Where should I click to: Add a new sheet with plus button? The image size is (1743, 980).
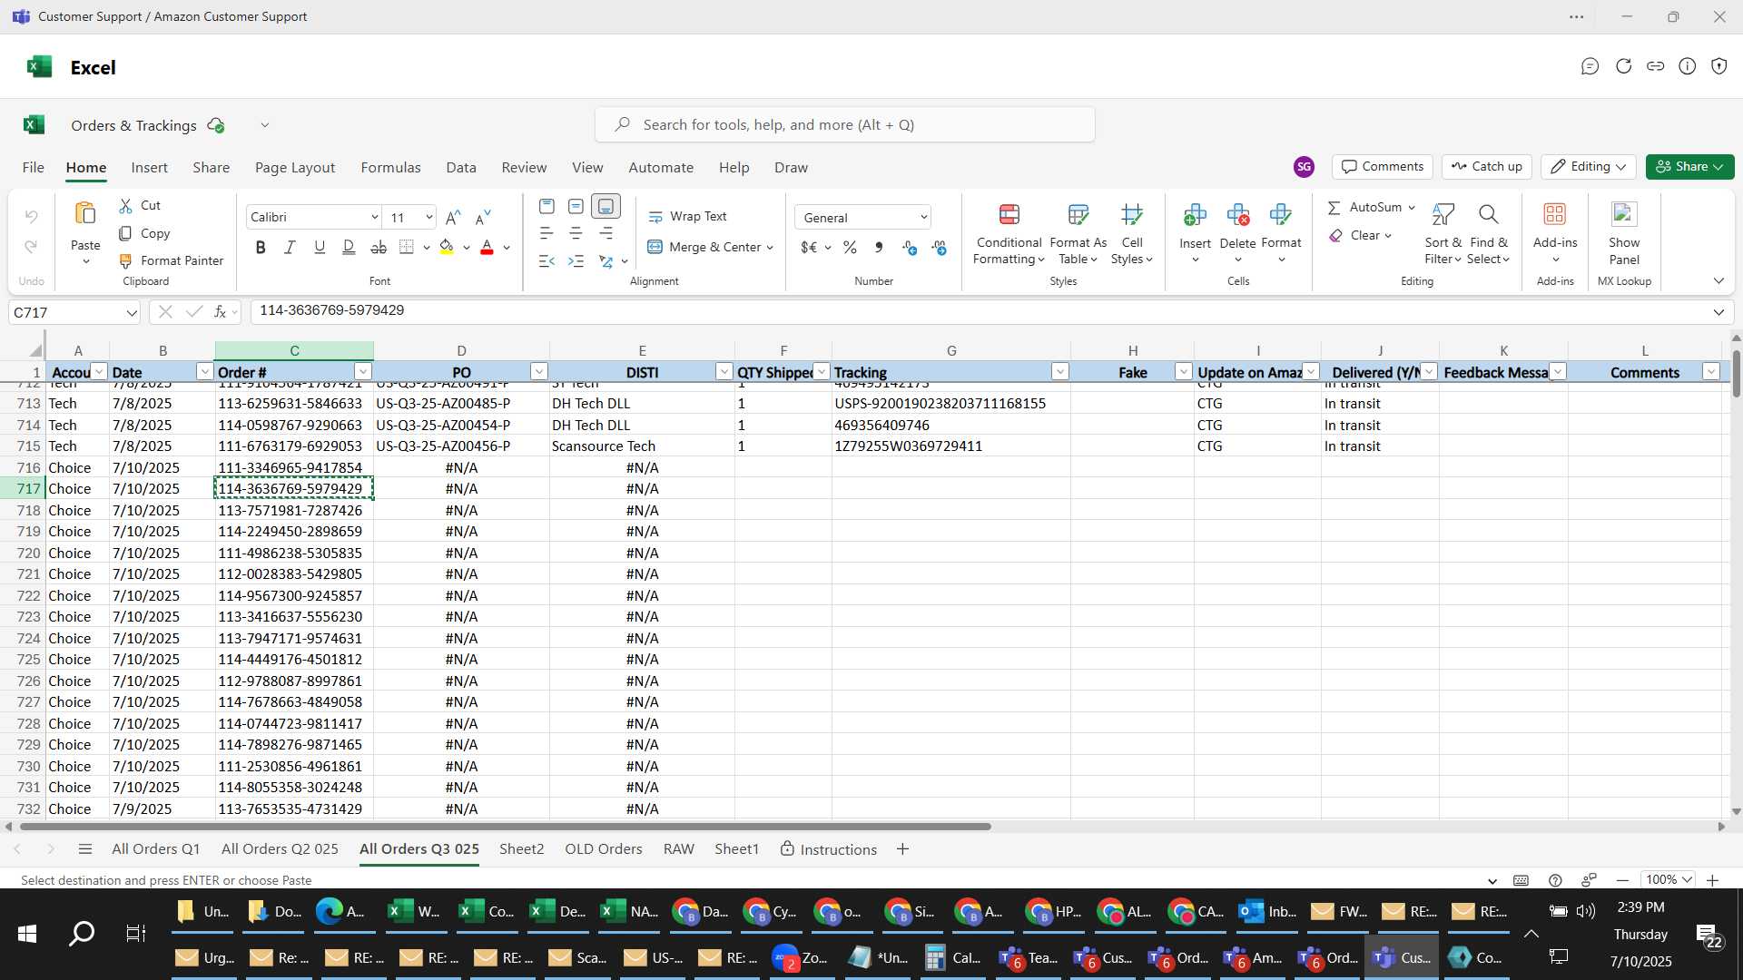pyautogui.click(x=902, y=849)
